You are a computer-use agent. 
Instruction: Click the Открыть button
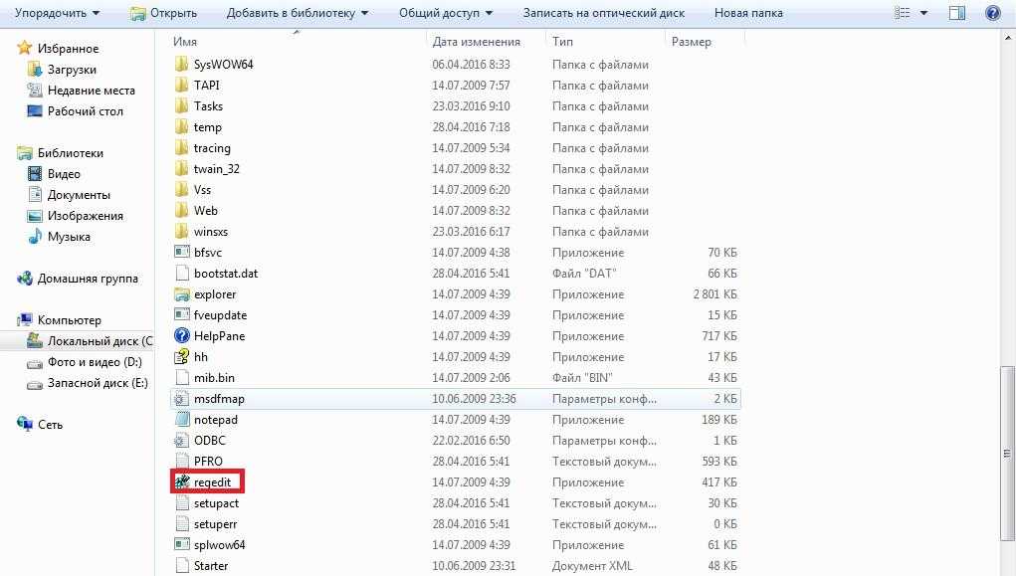[163, 12]
